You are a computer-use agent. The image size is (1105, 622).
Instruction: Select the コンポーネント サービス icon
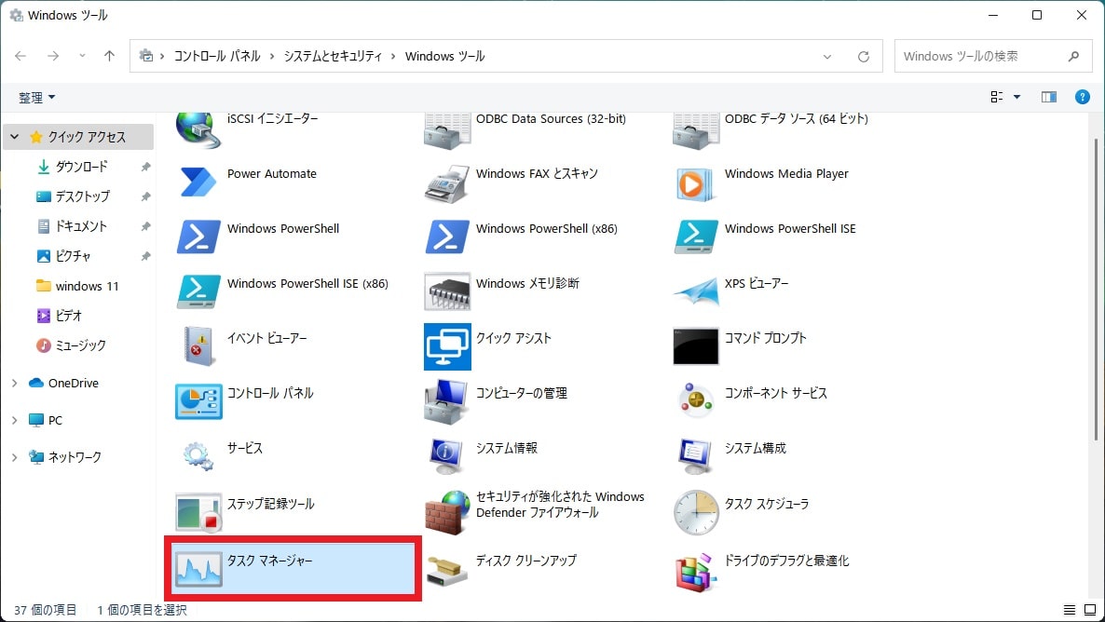click(696, 400)
